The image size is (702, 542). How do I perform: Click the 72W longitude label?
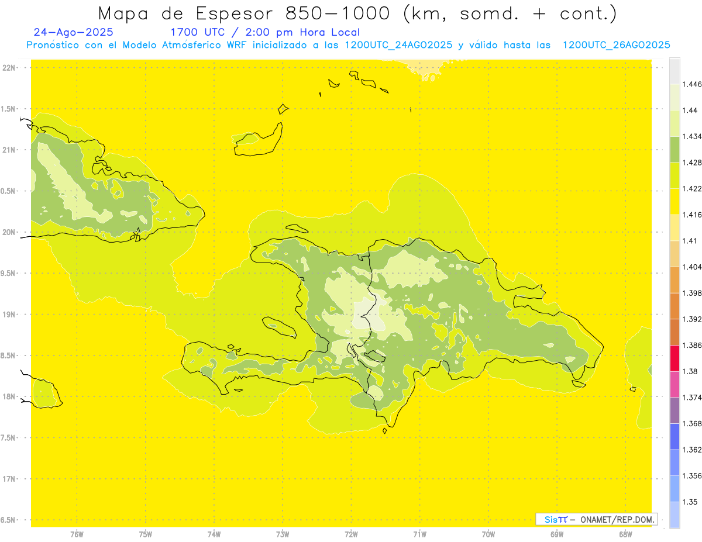(351, 534)
